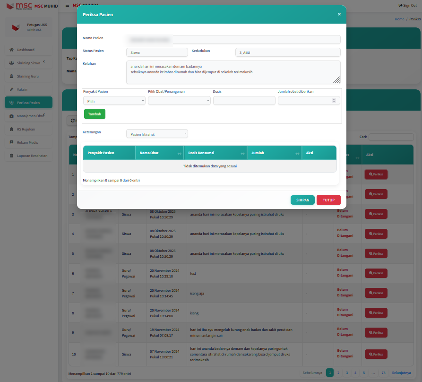Close the Periksa Pasien dialog with X
The height and width of the screenshot is (382, 422).
(339, 15)
